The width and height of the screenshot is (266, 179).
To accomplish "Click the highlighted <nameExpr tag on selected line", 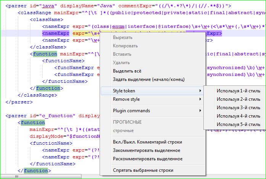I will [56, 34].
